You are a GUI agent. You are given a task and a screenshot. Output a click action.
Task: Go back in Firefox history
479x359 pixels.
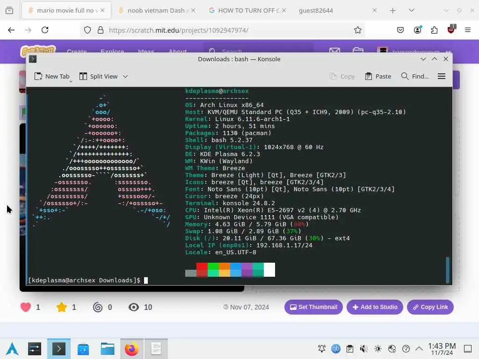pyautogui.click(x=11, y=30)
